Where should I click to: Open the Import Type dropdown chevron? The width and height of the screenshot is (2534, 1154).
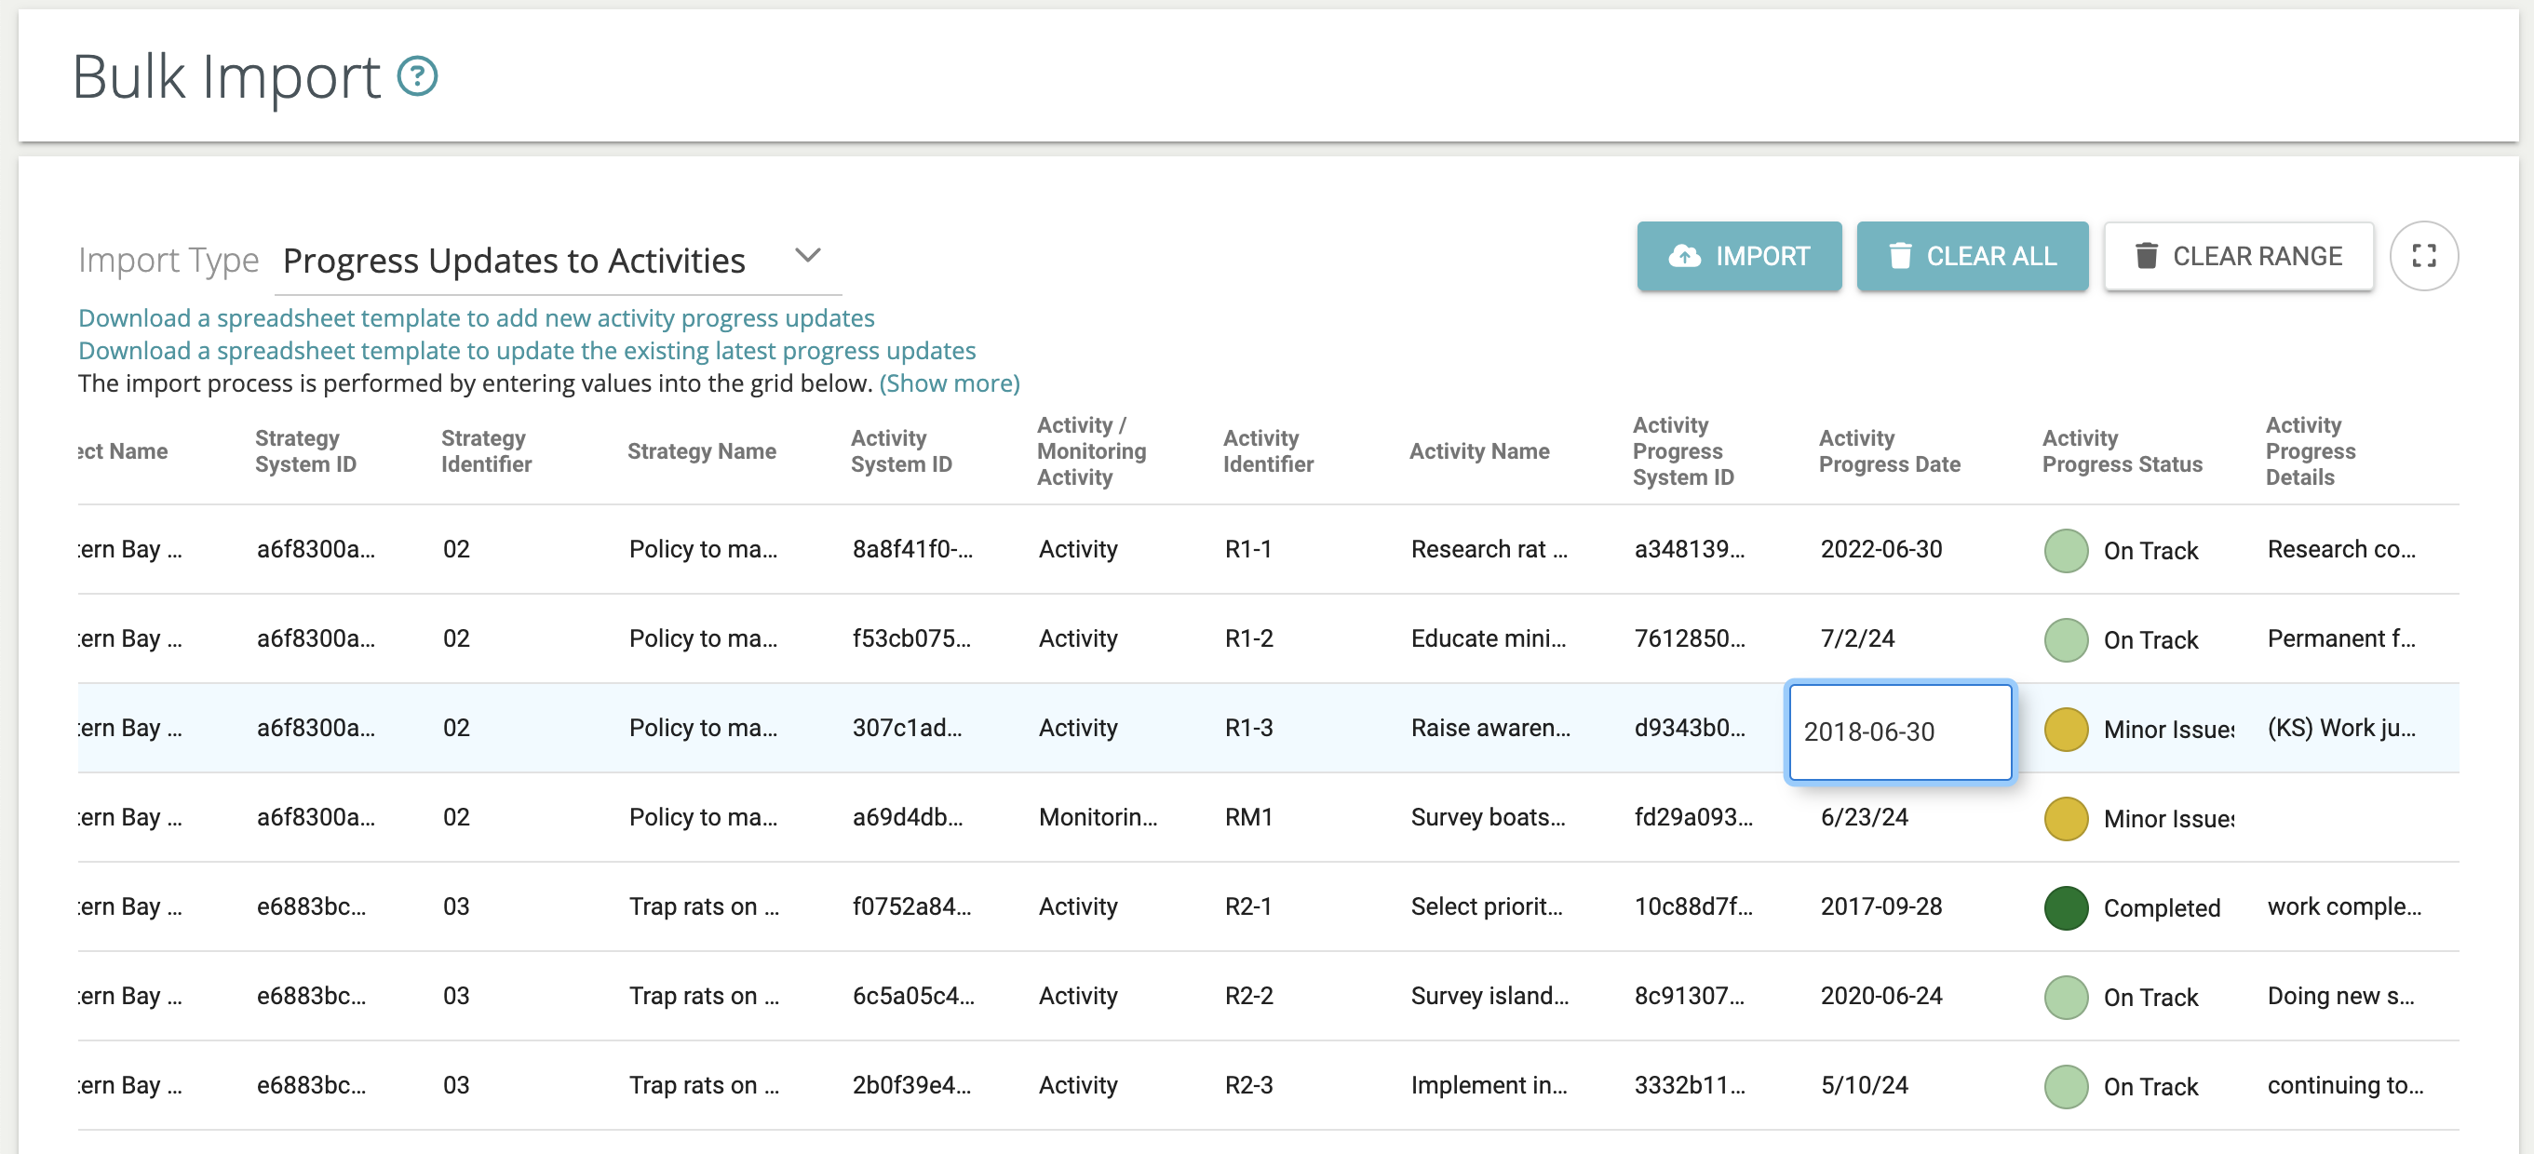point(808,256)
